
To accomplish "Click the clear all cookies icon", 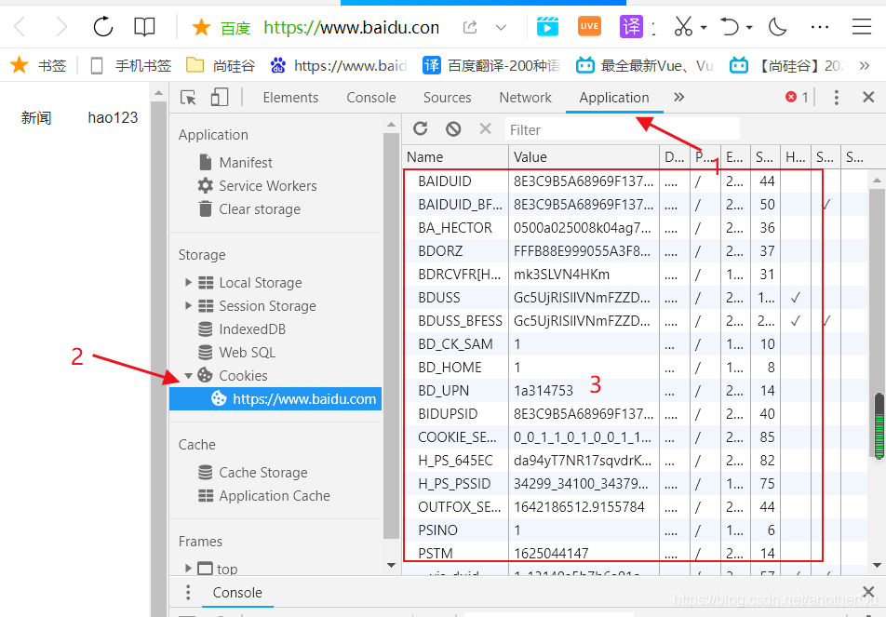I will 453,129.
